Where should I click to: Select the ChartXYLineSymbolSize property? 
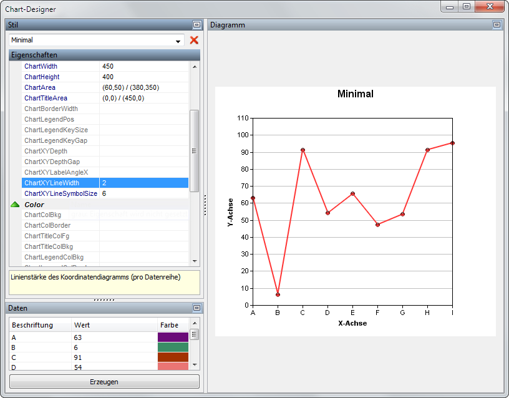[x=61, y=193]
